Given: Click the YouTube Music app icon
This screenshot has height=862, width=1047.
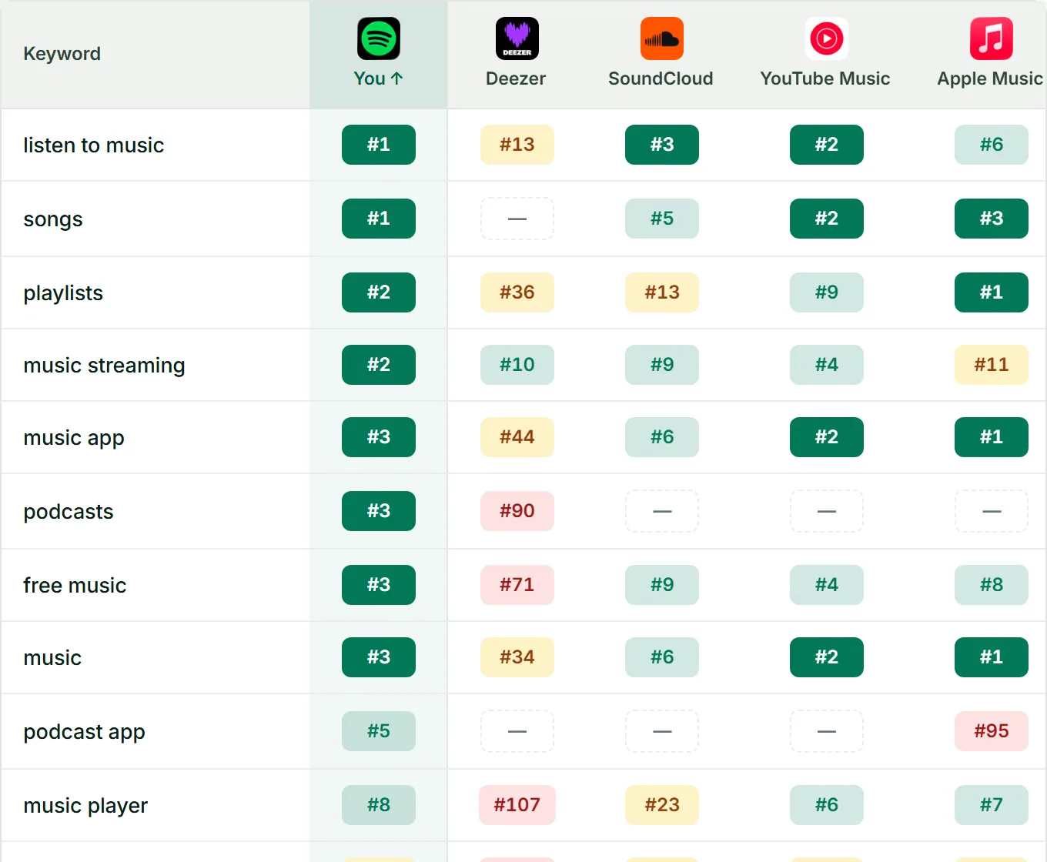Looking at the screenshot, I should 827,38.
